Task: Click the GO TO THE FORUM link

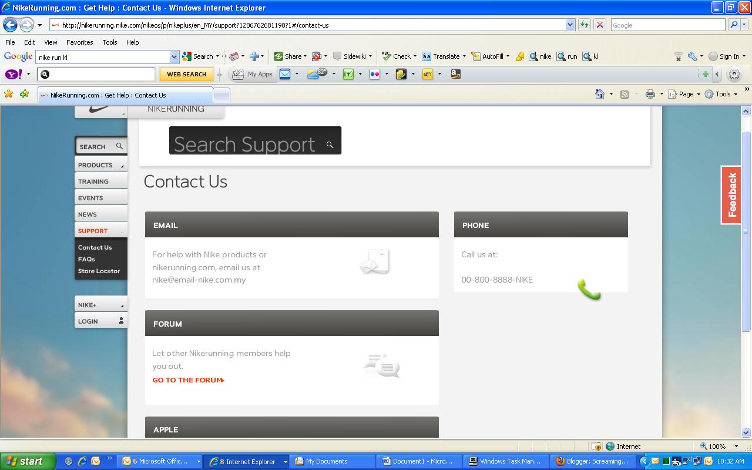Action: [x=187, y=380]
